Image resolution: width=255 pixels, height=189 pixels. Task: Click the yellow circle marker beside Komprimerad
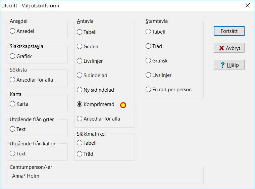point(123,105)
